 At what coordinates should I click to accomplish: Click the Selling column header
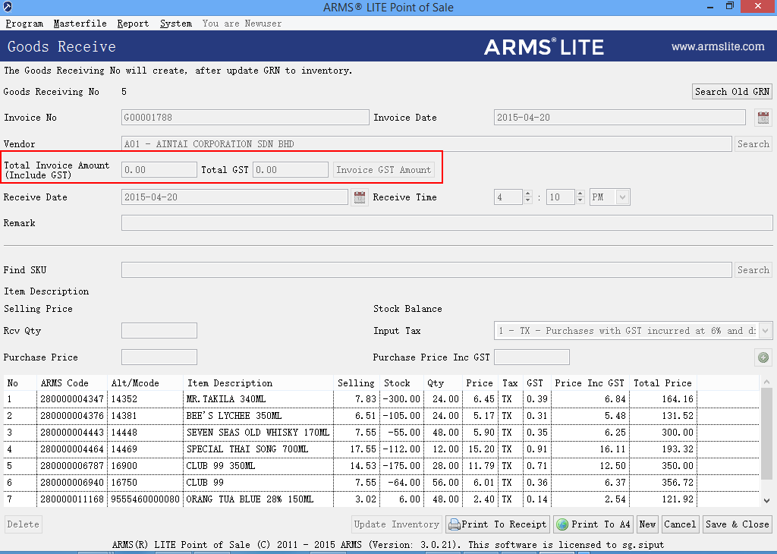click(x=356, y=383)
